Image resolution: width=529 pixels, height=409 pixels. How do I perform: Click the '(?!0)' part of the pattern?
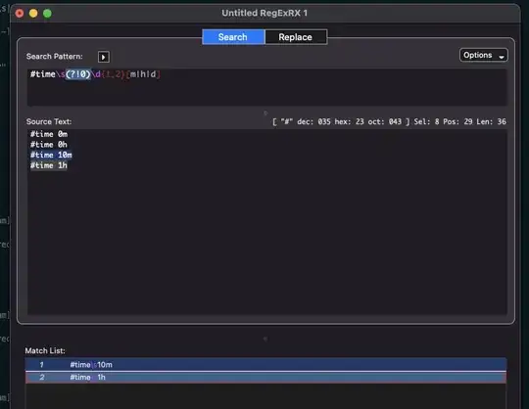tap(78, 74)
